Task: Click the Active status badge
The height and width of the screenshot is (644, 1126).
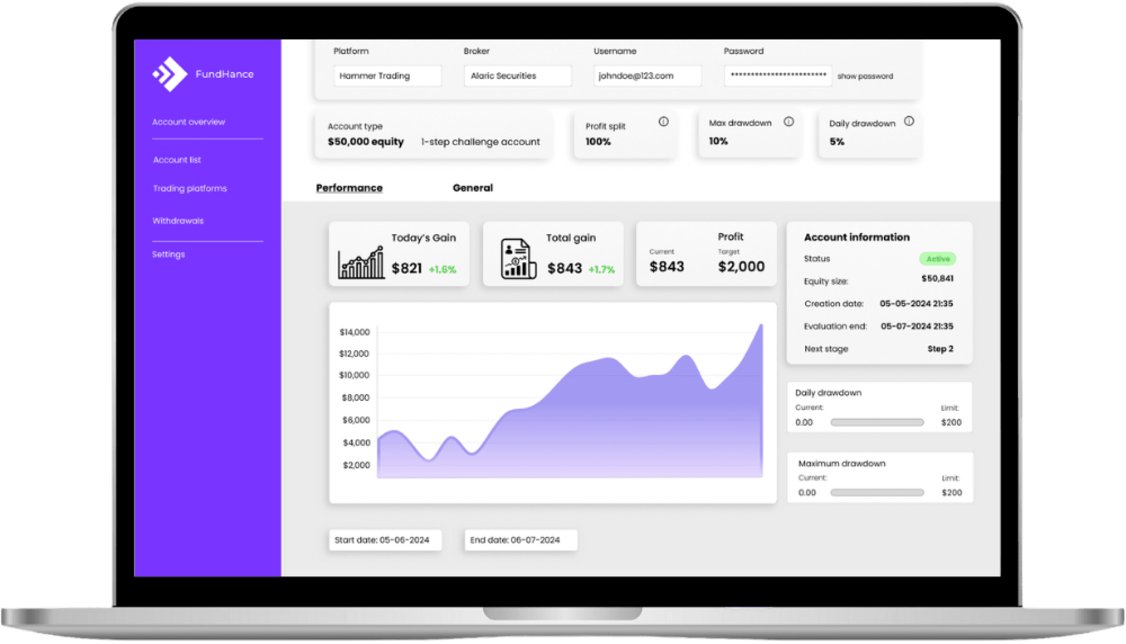Action: tap(938, 259)
